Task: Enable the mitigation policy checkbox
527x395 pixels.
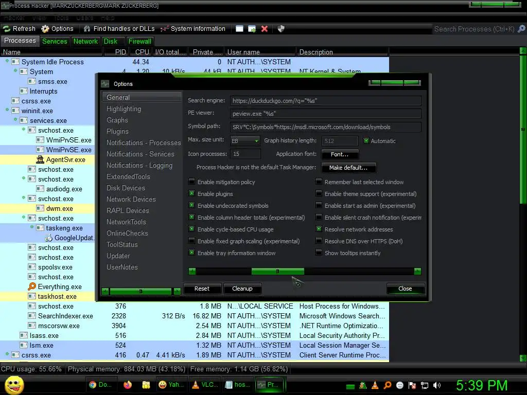Action: [x=191, y=182]
